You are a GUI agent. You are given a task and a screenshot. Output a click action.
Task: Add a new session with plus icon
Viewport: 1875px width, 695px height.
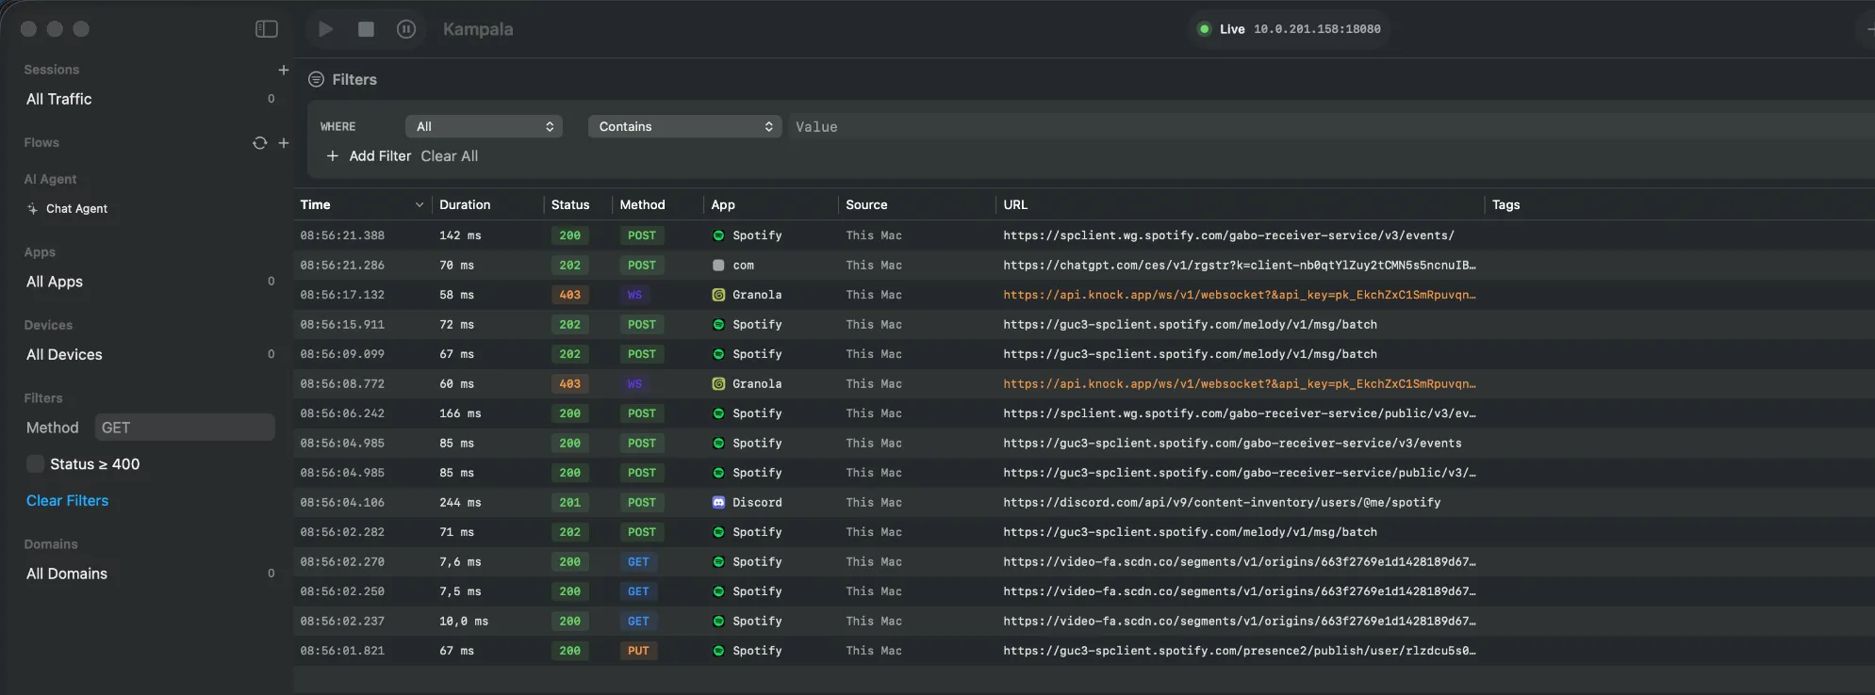(283, 70)
